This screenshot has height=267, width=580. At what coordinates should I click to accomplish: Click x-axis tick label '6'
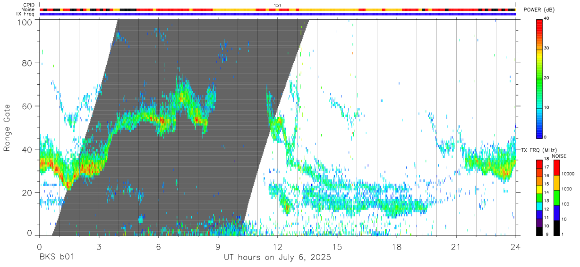click(x=158, y=246)
